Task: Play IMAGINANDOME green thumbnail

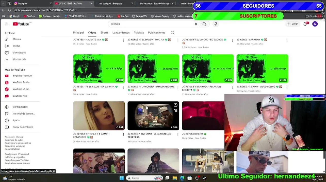Action: click(x=153, y=69)
